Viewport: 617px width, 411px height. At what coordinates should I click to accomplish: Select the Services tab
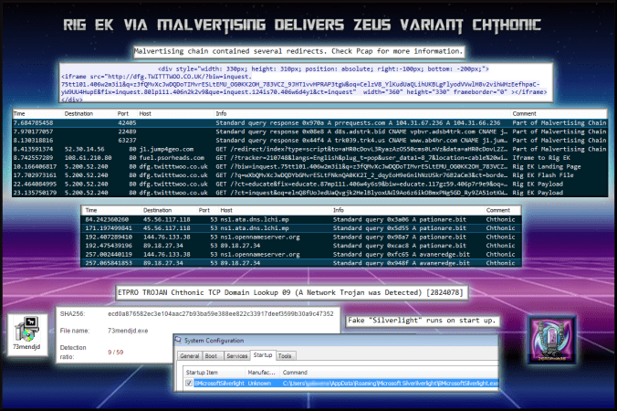pos(236,355)
